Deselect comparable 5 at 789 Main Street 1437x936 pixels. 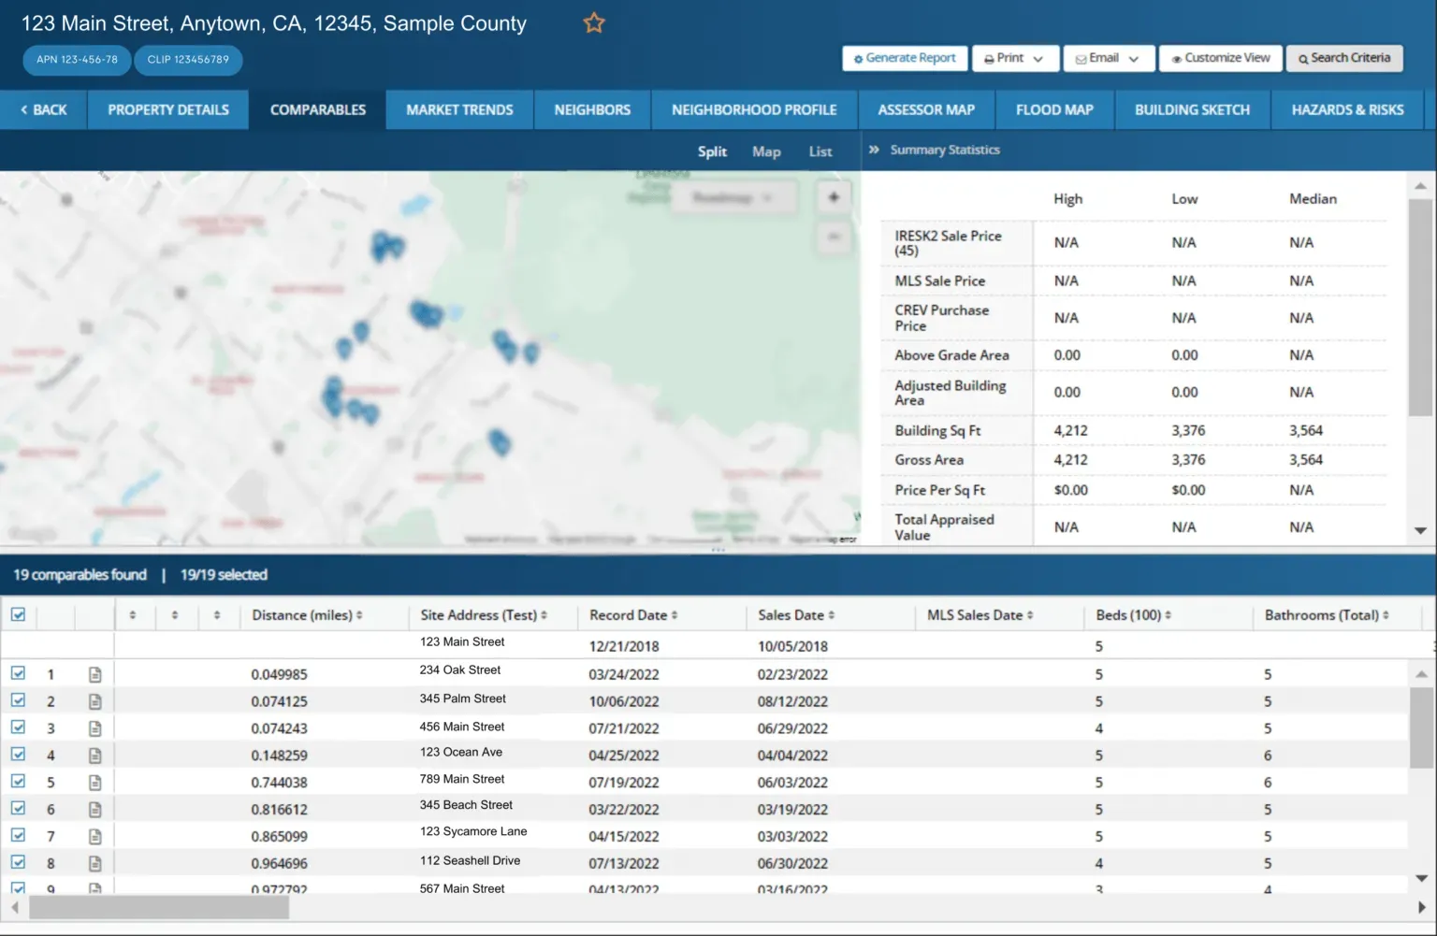click(18, 782)
